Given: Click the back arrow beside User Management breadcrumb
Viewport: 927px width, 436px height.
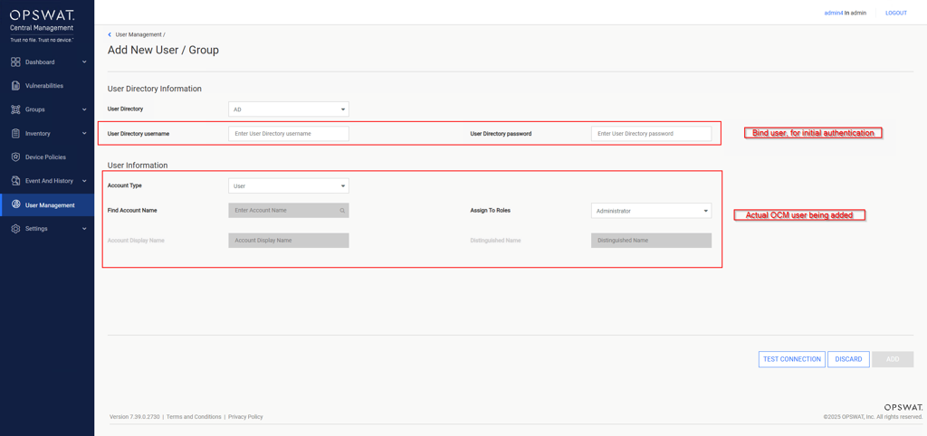Looking at the screenshot, I should point(110,35).
